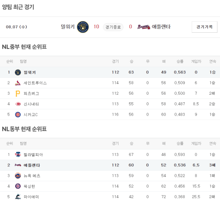
Task: Click Milwaukee's score of 10
Action: click(96, 27)
